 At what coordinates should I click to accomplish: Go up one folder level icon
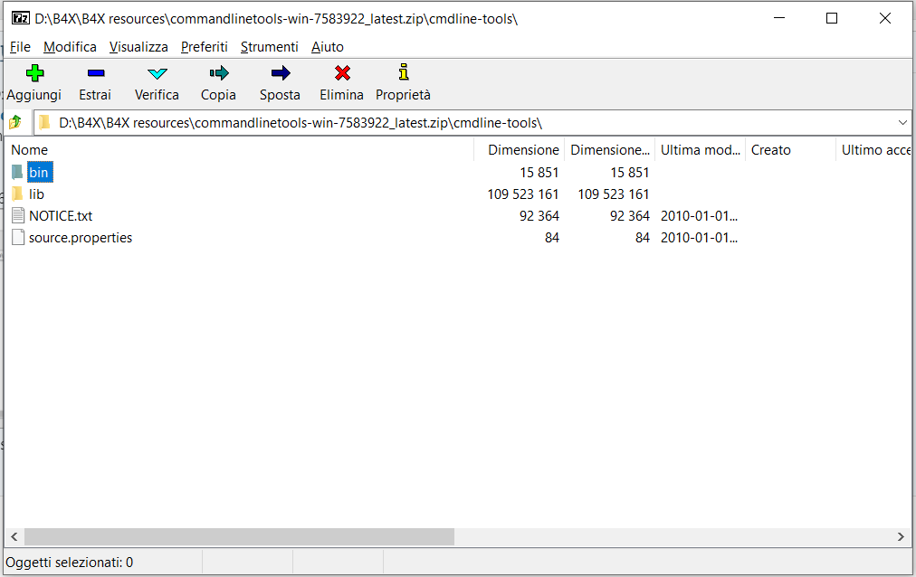pyautogui.click(x=15, y=122)
